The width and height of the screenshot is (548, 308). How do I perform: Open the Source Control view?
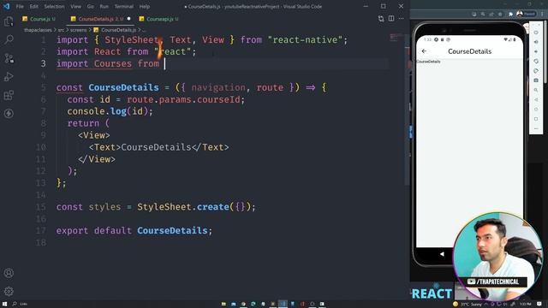(9, 58)
